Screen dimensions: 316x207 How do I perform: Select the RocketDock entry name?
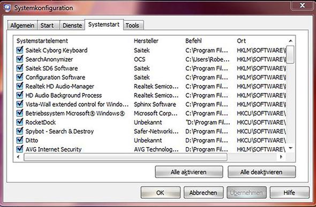coord(41,122)
